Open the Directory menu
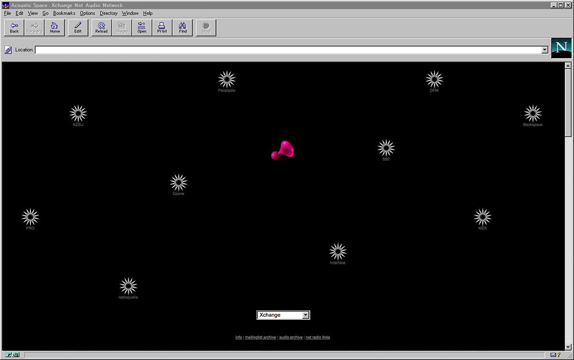 click(109, 13)
